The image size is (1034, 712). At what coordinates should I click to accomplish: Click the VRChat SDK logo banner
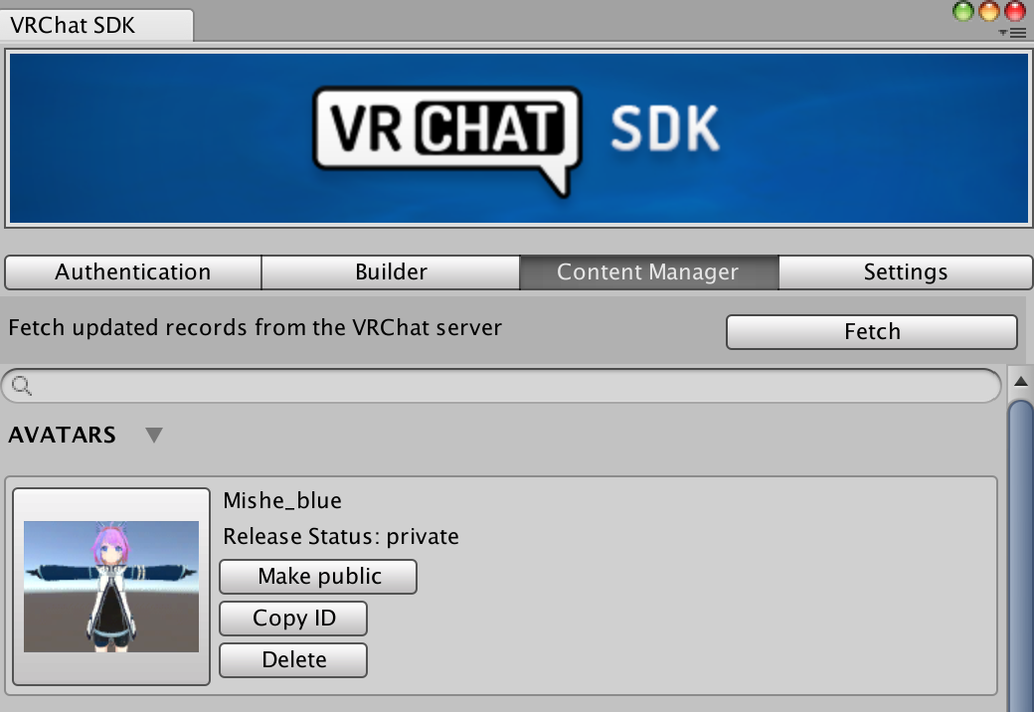click(517, 137)
